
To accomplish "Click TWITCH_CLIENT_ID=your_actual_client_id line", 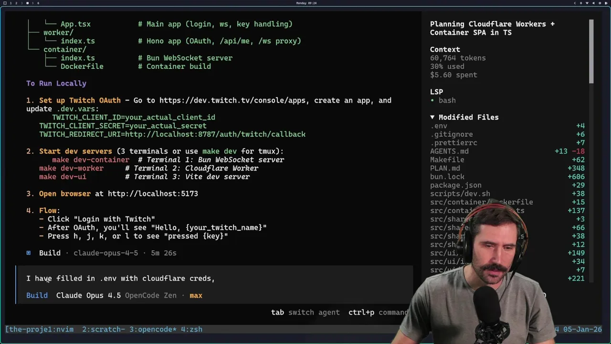I will click(134, 117).
